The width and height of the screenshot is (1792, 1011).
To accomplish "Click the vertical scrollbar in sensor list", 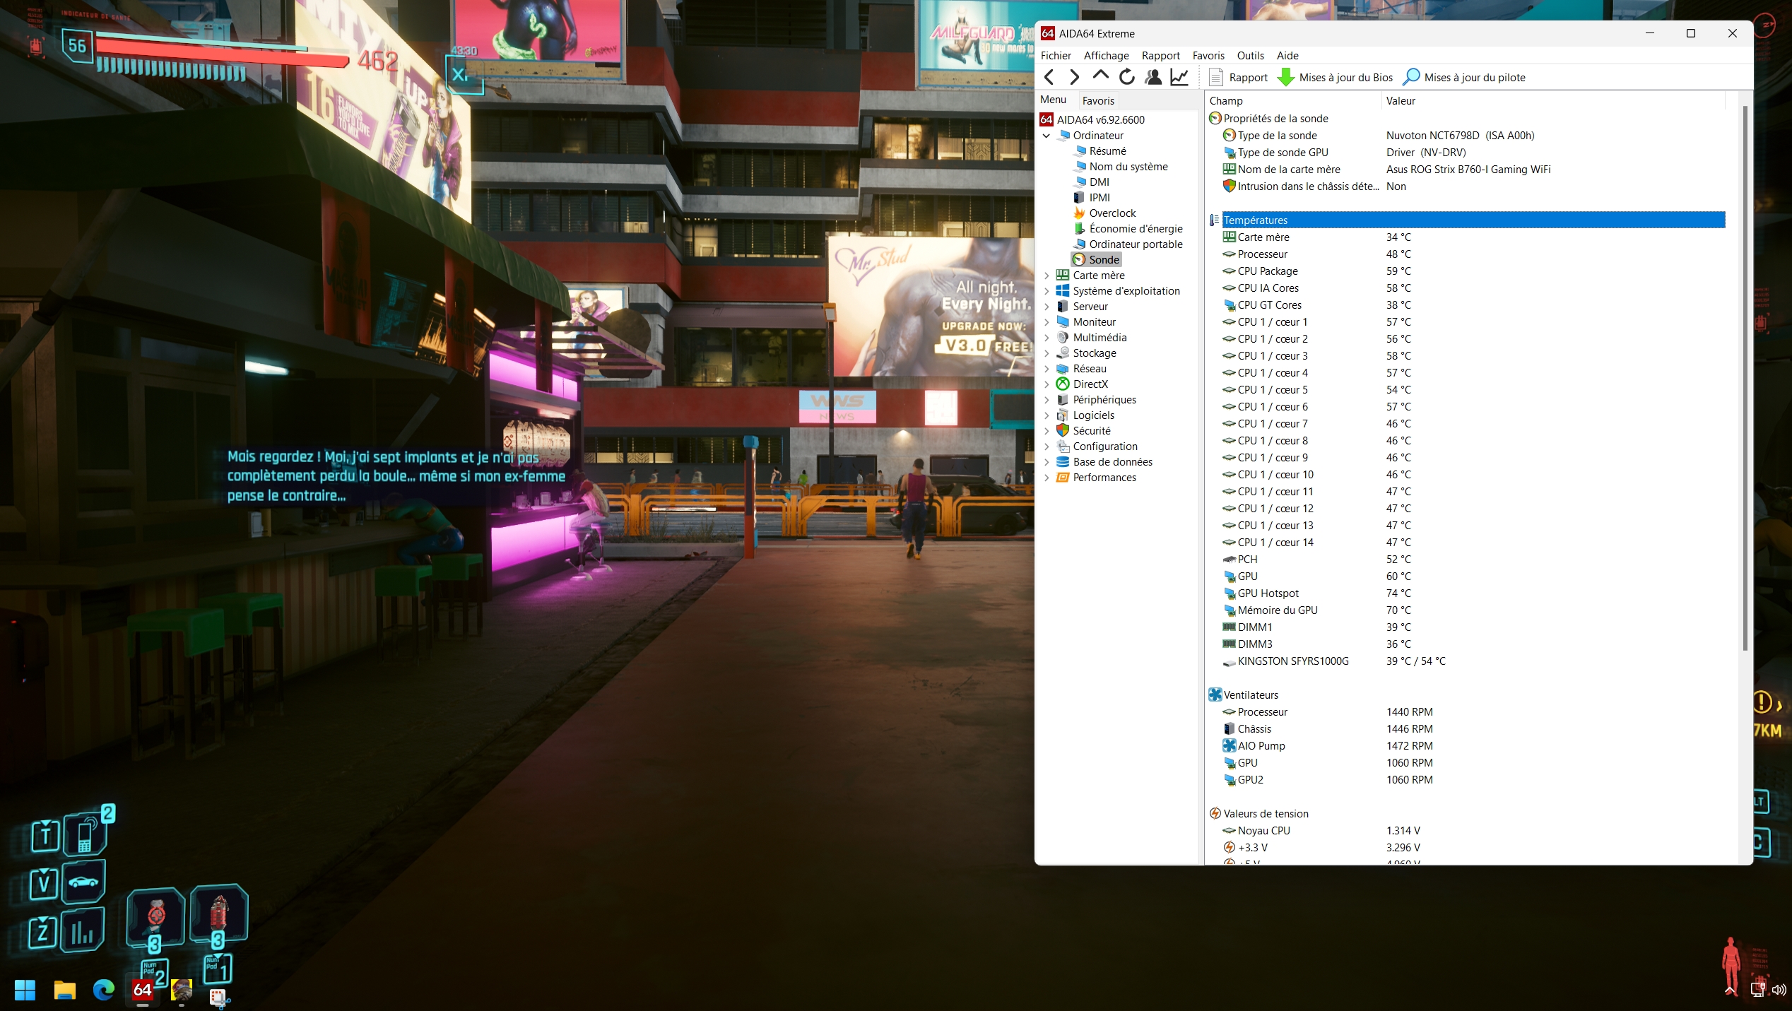I will click(1745, 378).
